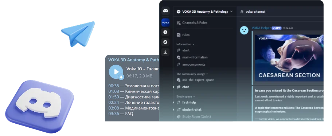This screenshot has height=136, width=332.
Task: Play the Voka IO audio in Telegram
Action: (x=116, y=72)
